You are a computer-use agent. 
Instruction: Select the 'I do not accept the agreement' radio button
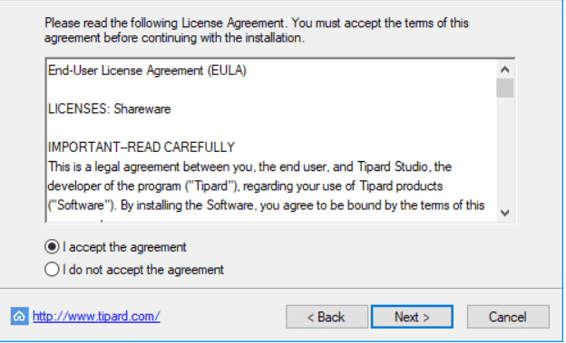52,269
